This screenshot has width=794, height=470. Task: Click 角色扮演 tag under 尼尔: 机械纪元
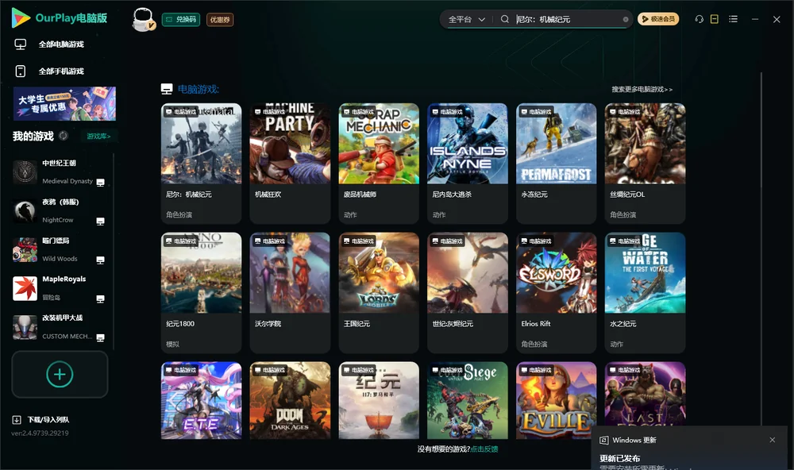tap(179, 214)
